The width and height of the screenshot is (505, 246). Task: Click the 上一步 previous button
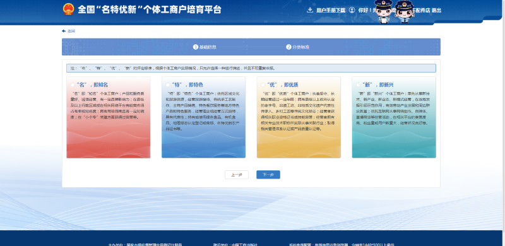237,175
